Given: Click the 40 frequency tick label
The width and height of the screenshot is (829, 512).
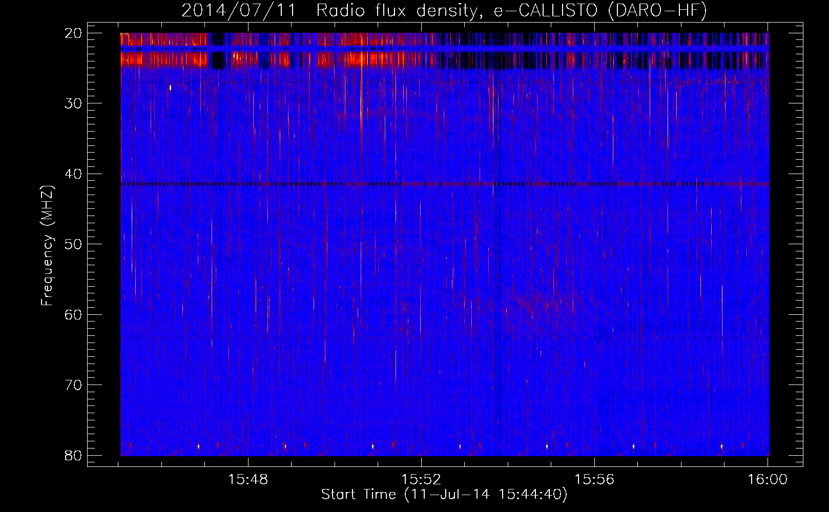Looking at the screenshot, I should [74, 174].
